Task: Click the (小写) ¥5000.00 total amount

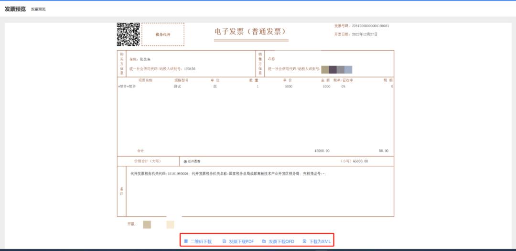Action: coord(354,161)
